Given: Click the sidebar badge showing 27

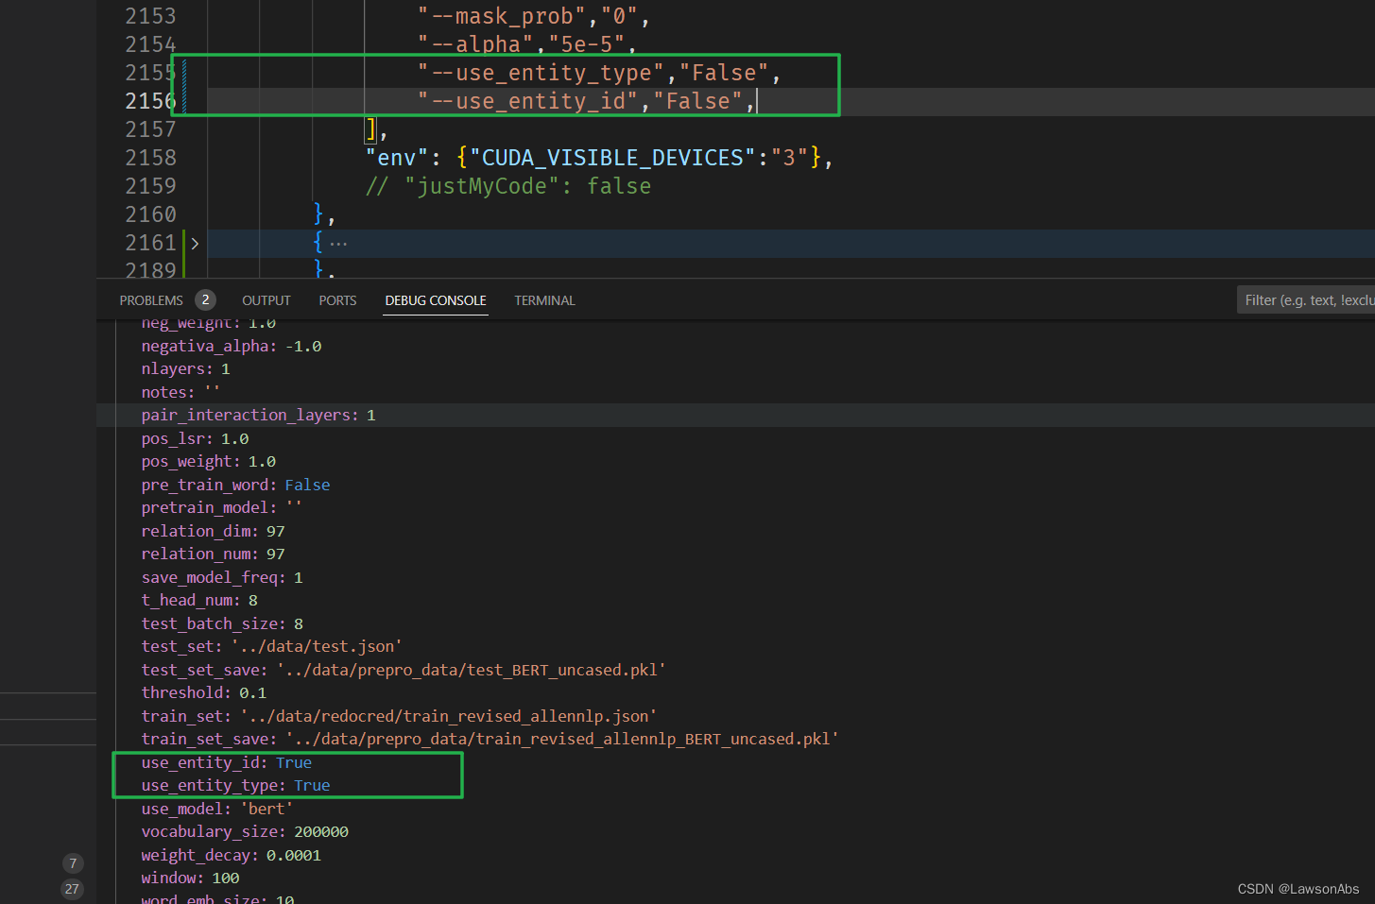Looking at the screenshot, I should click(x=72, y=889).
